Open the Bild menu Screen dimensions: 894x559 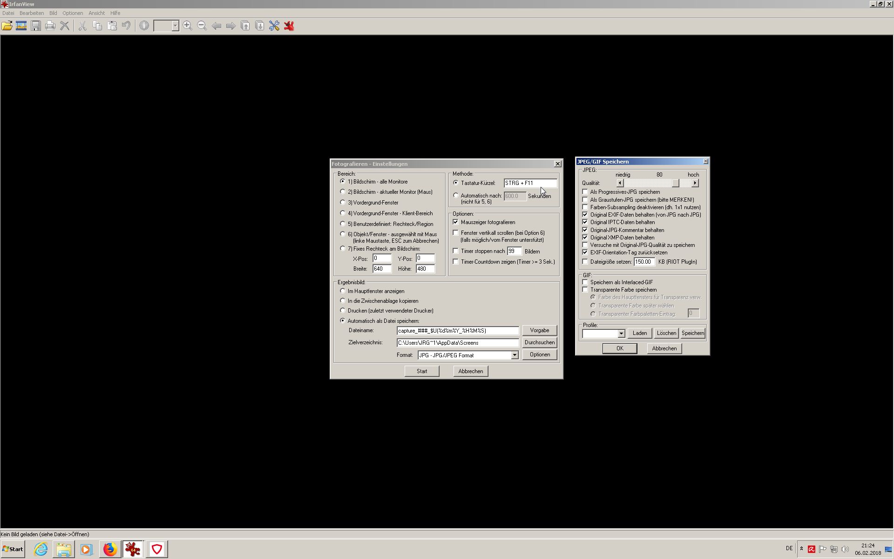pyautogui.click(x=53, y=13)
